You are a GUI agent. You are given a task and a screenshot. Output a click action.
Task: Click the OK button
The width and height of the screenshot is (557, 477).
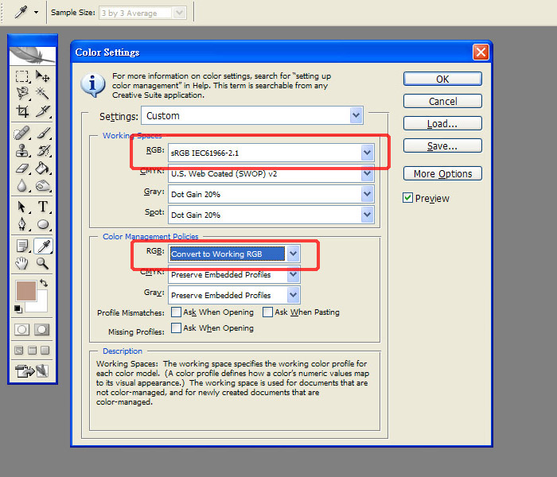point(442,79)
